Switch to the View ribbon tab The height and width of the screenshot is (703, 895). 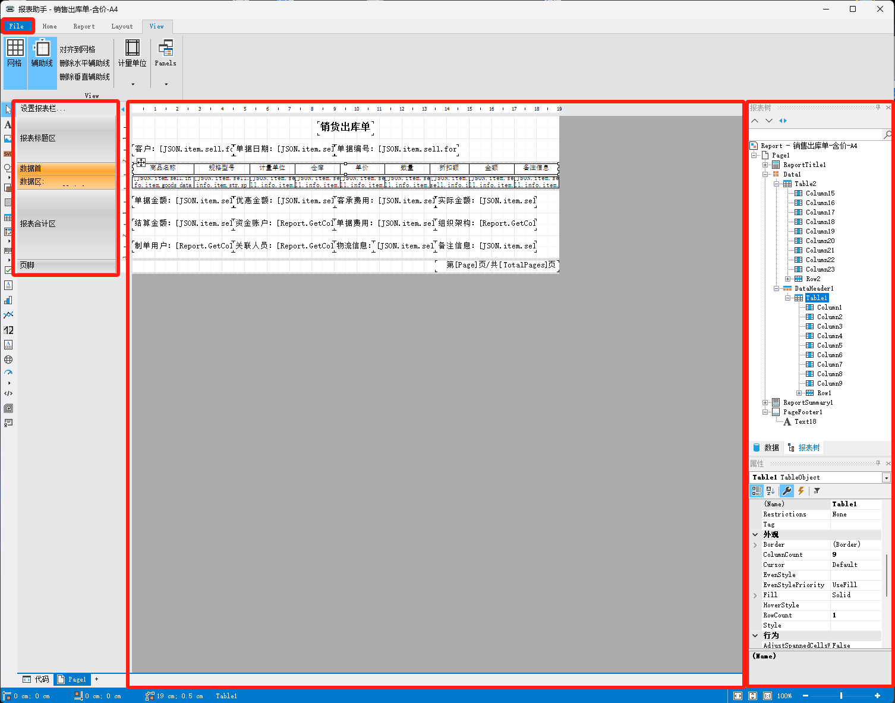157,26
